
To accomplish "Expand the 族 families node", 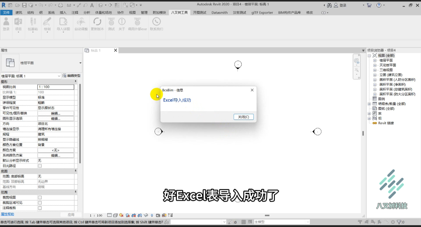I will [x=369, y=113].
